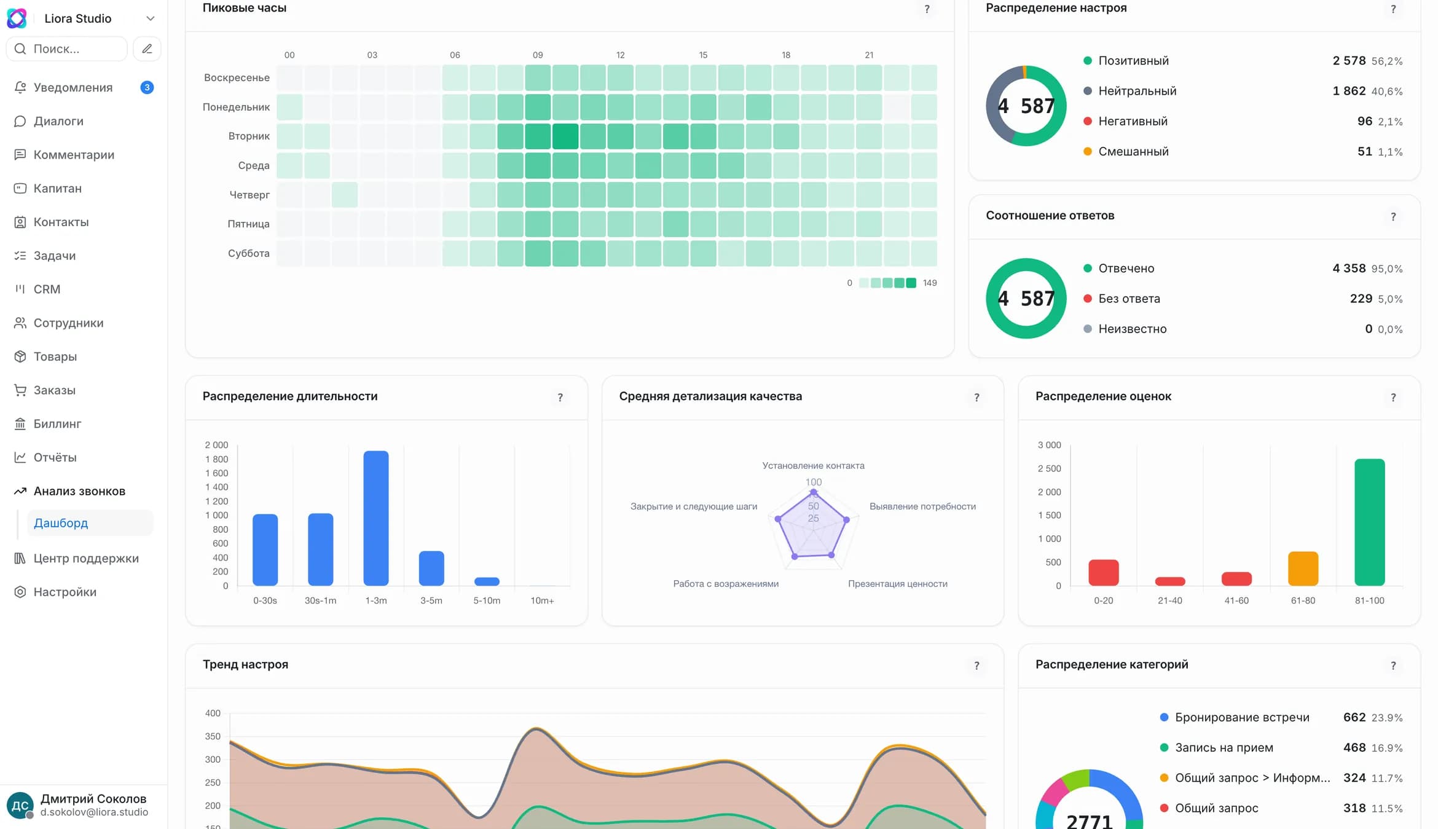Click the Задачи checklist icon
This screenshot has height=829, width=1438.
20,256
